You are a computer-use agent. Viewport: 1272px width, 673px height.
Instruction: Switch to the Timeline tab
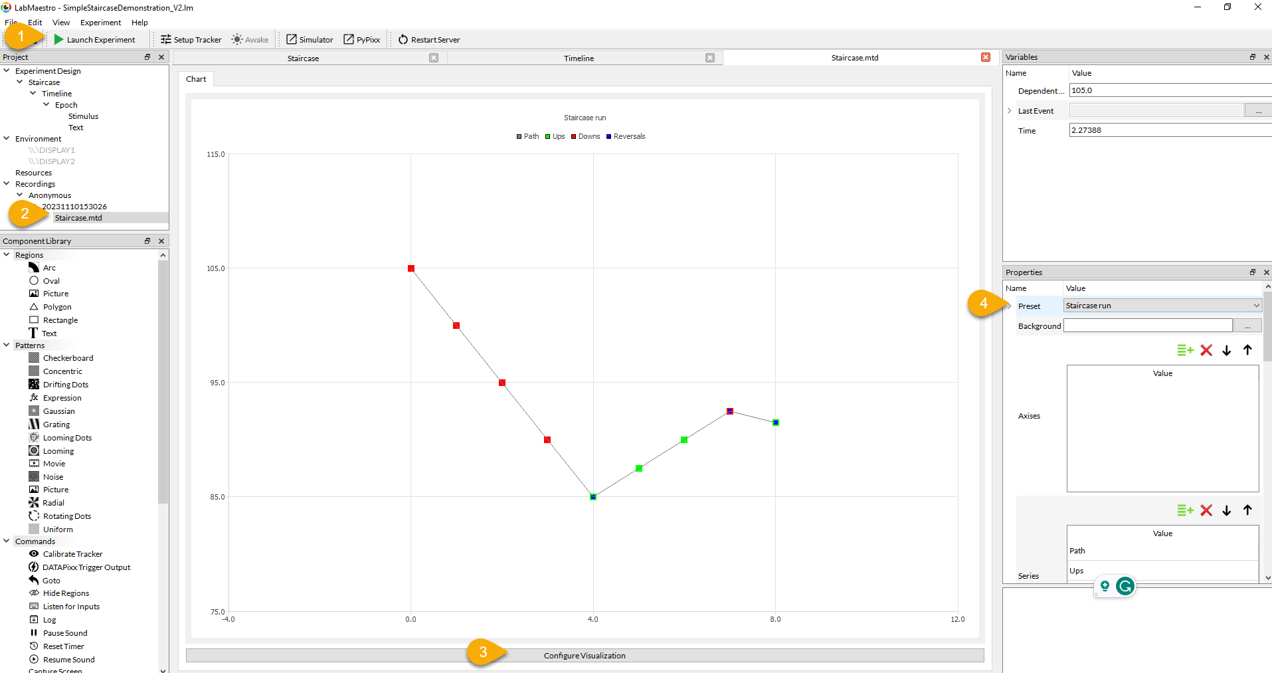tap(579, 58)
